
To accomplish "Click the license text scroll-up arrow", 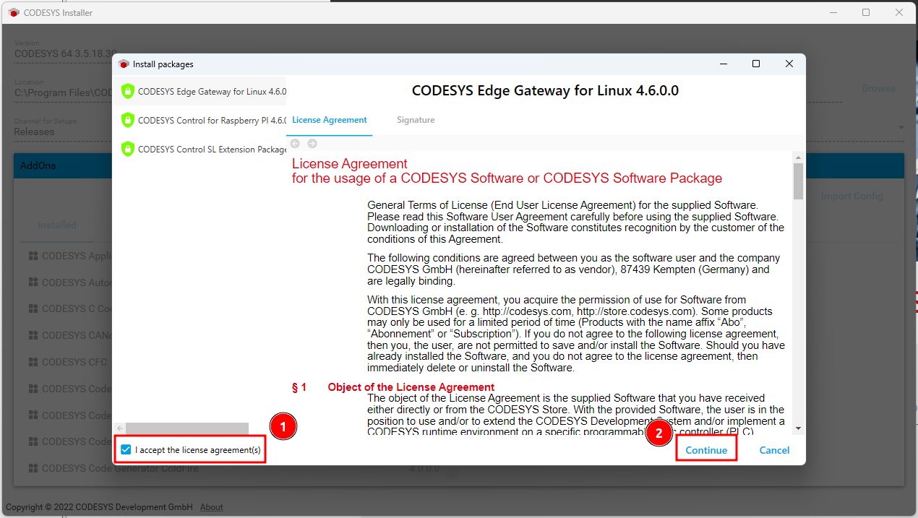I will pos(798,157).
